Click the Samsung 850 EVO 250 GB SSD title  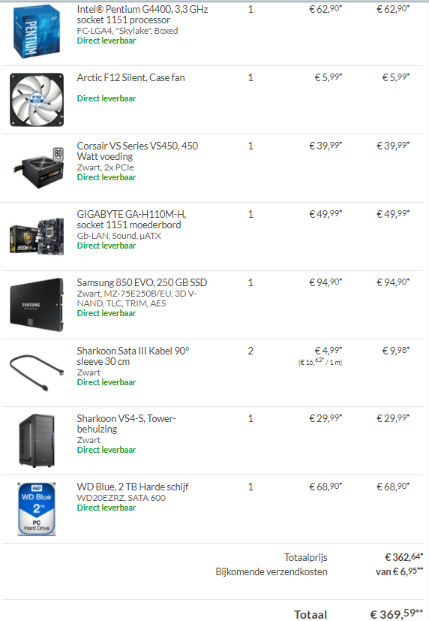pyautogui.click(x=142, y=282)
